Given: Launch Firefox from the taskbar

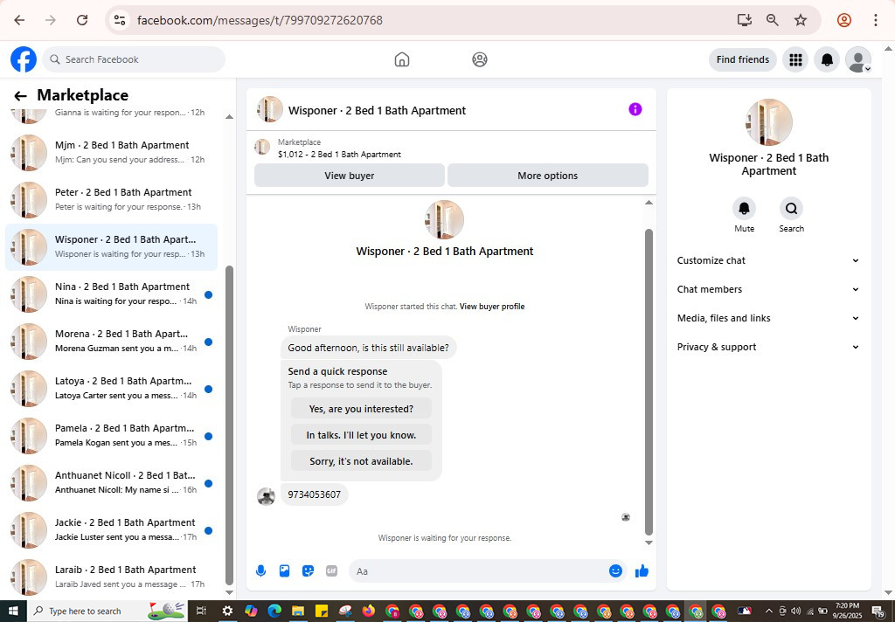Looking at the screenshot, I should click(368, 612).
